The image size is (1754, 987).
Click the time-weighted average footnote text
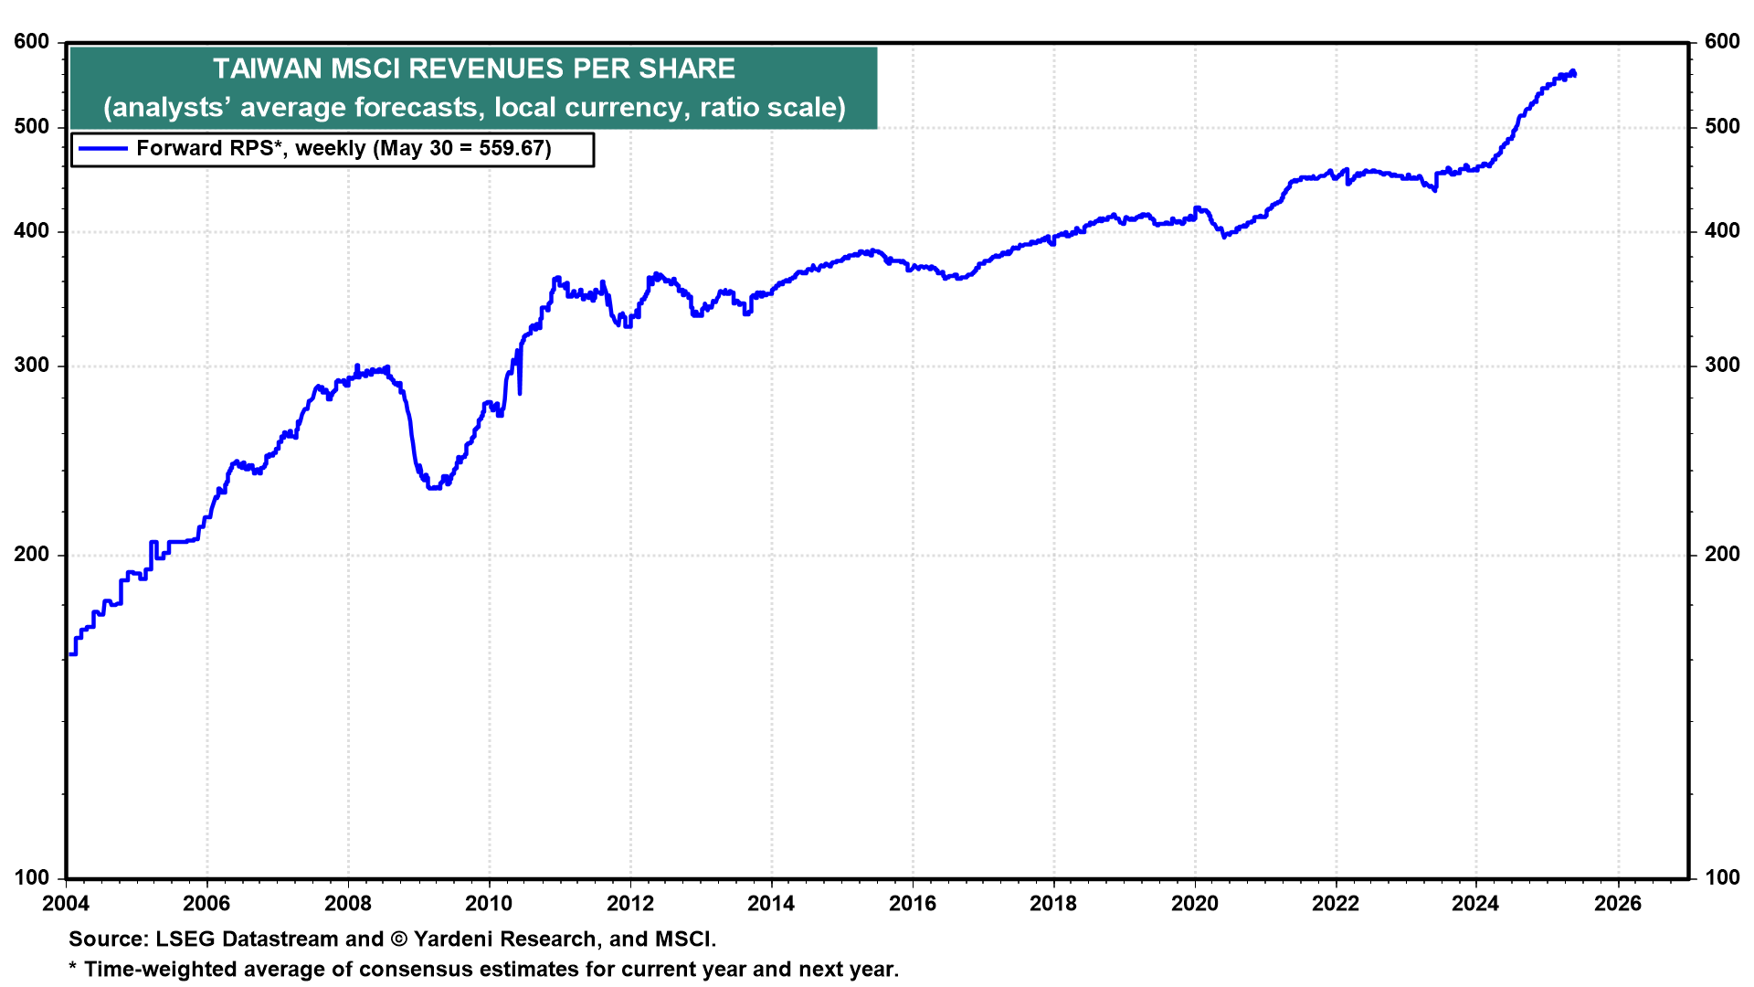point(483,969)
